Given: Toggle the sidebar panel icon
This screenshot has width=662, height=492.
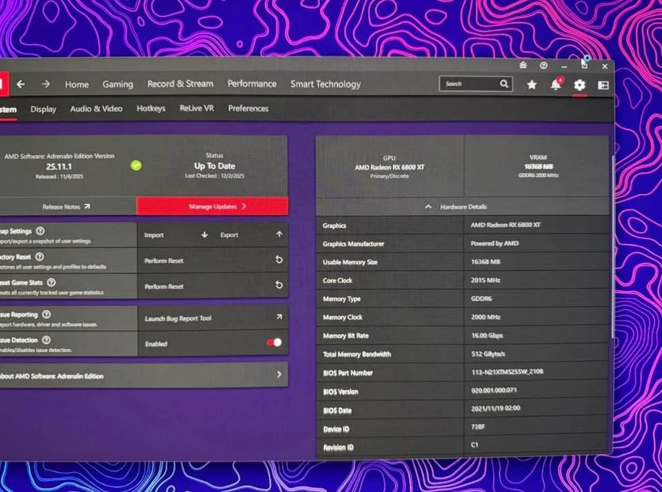Looking at the screenshot, I should [x=603, y=85].
